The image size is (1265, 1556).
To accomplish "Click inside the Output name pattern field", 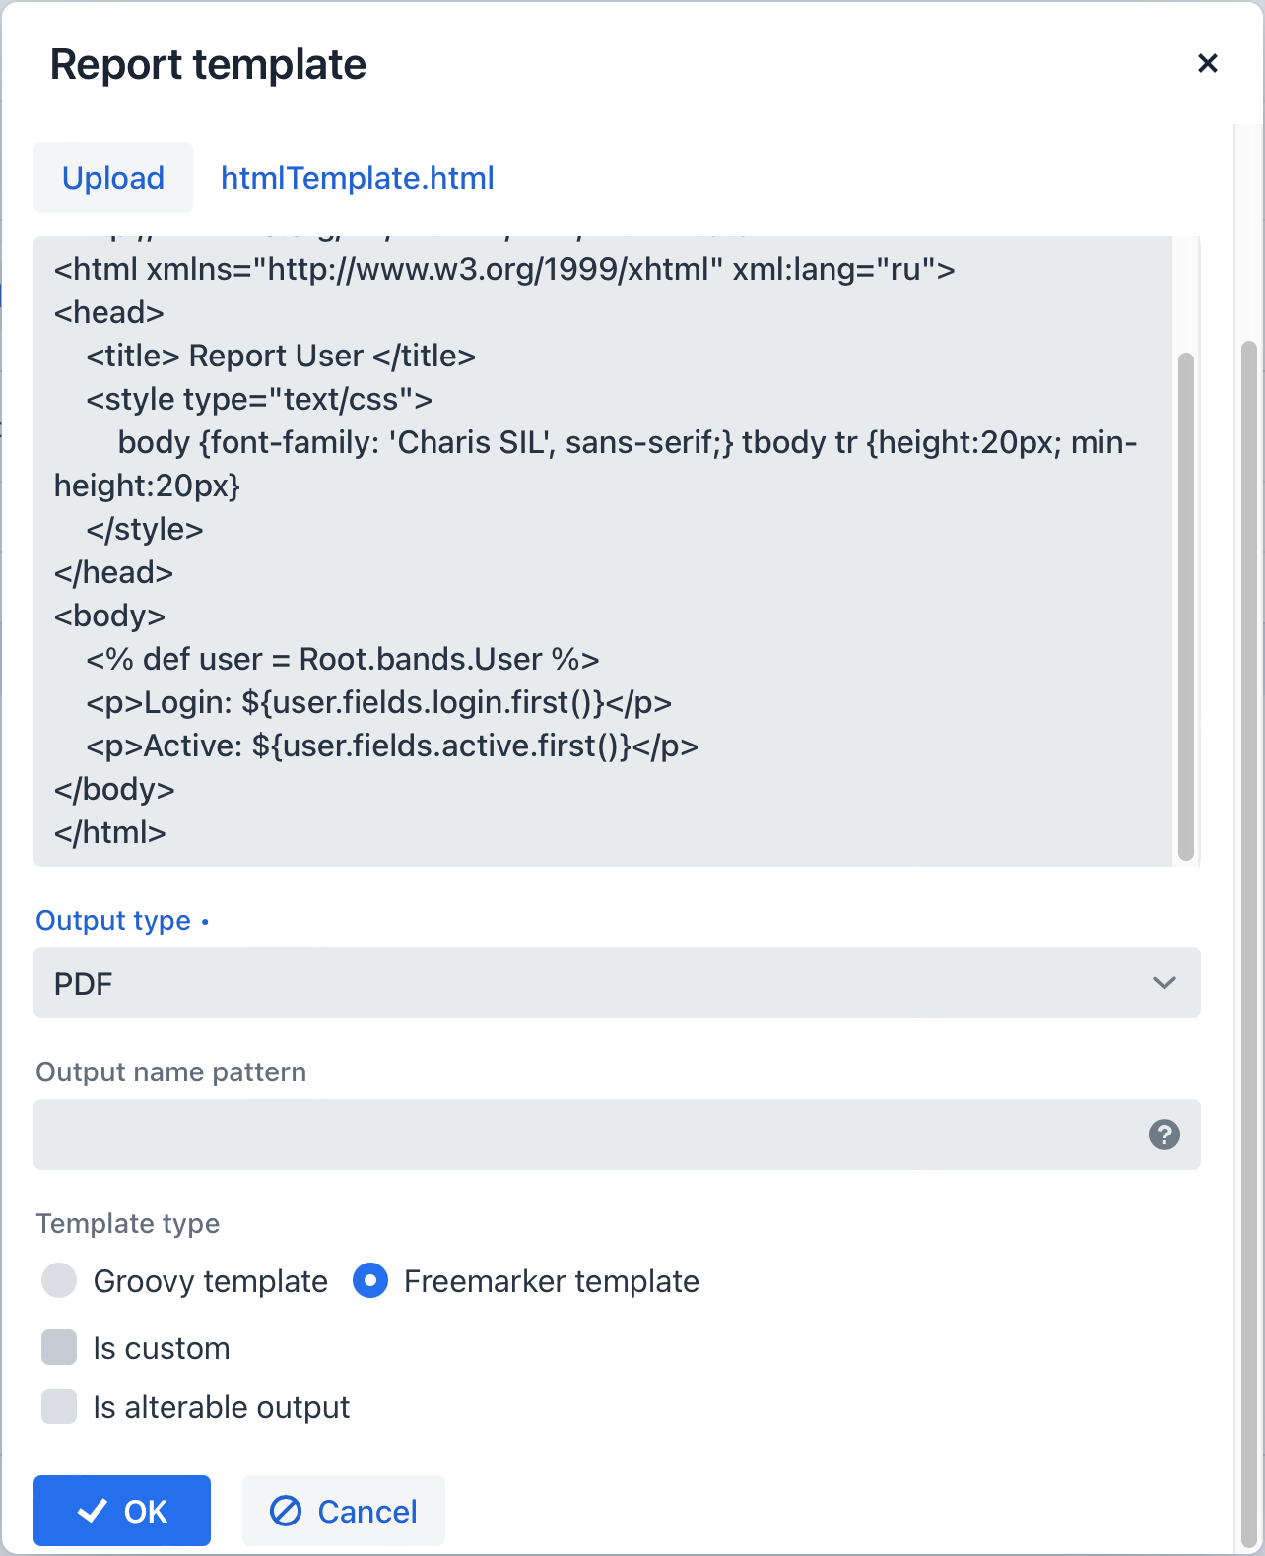I will click(x=591, y=1135).
